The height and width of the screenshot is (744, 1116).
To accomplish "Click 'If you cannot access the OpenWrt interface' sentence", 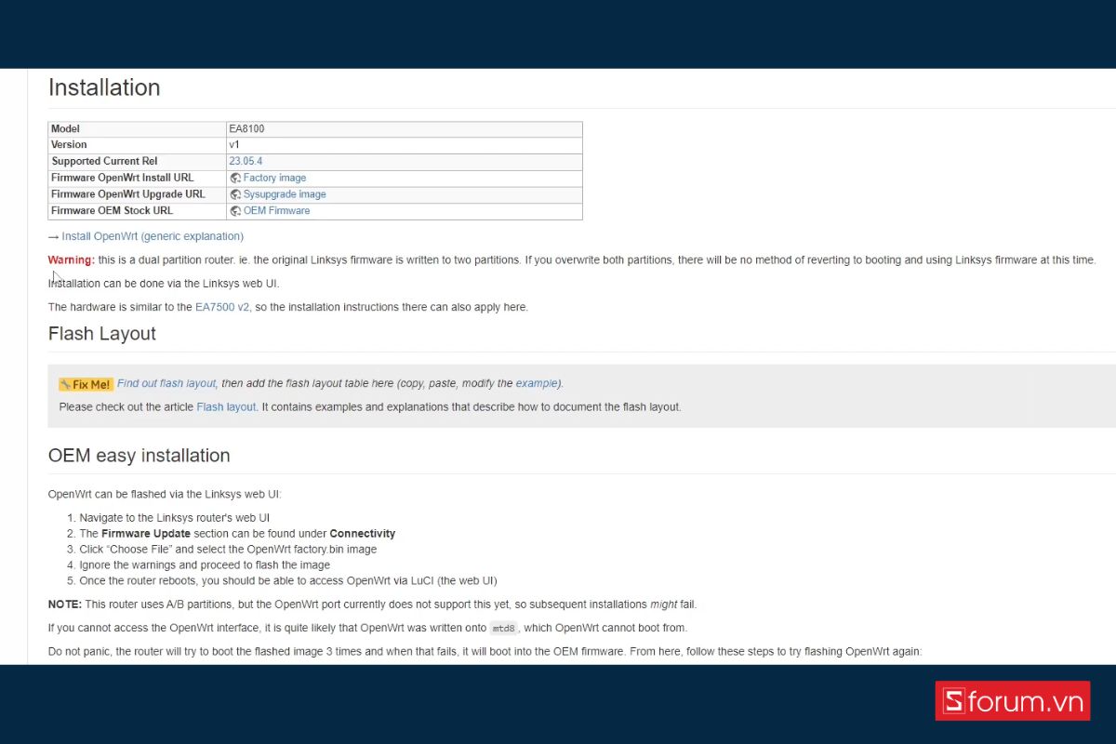I will (x=368, y=628).
